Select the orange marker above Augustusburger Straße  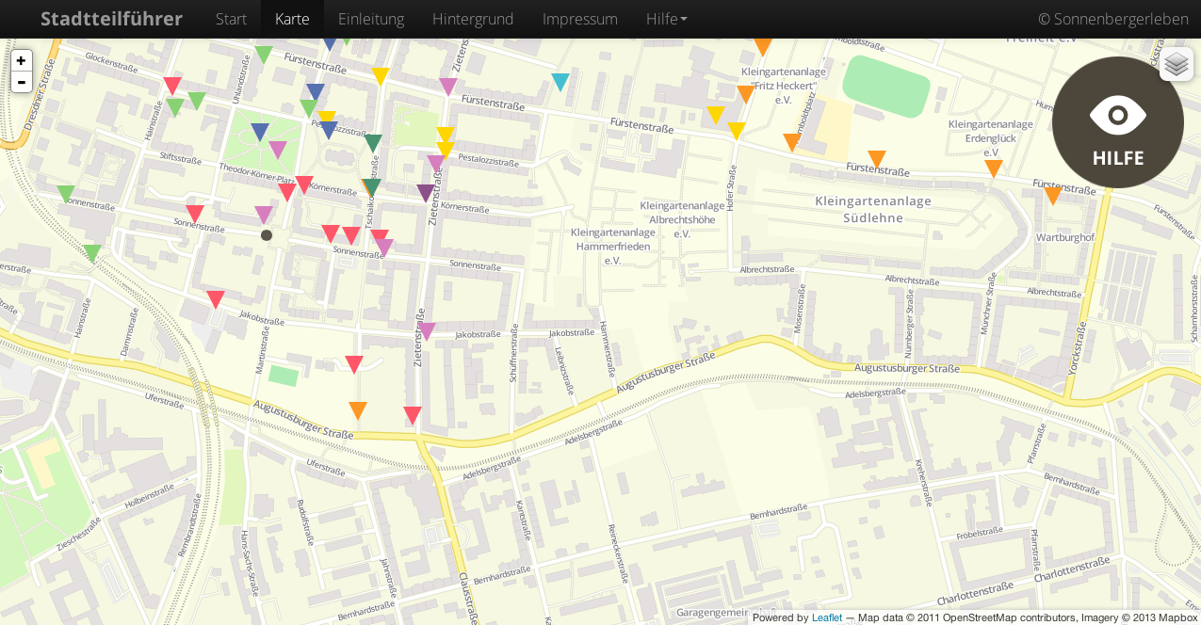coord(358,409)
